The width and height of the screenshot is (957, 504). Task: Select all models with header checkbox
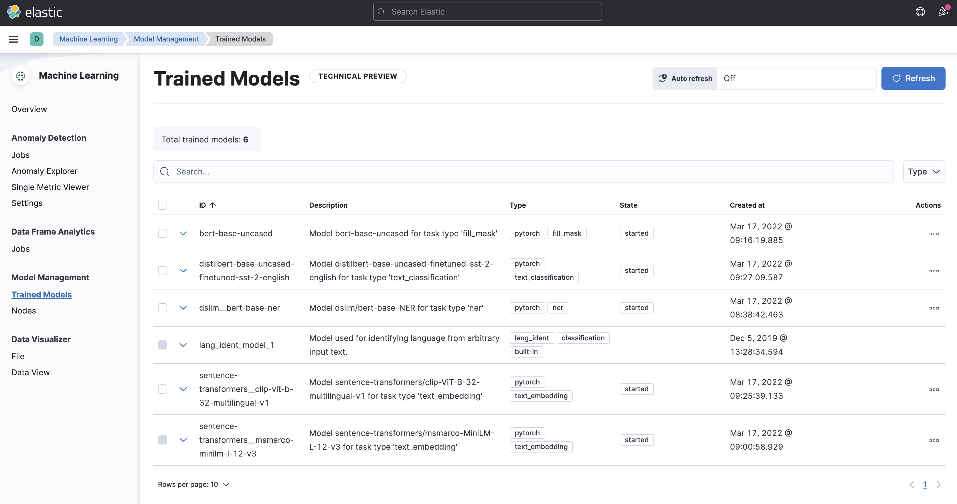click(x=162, y=205)
